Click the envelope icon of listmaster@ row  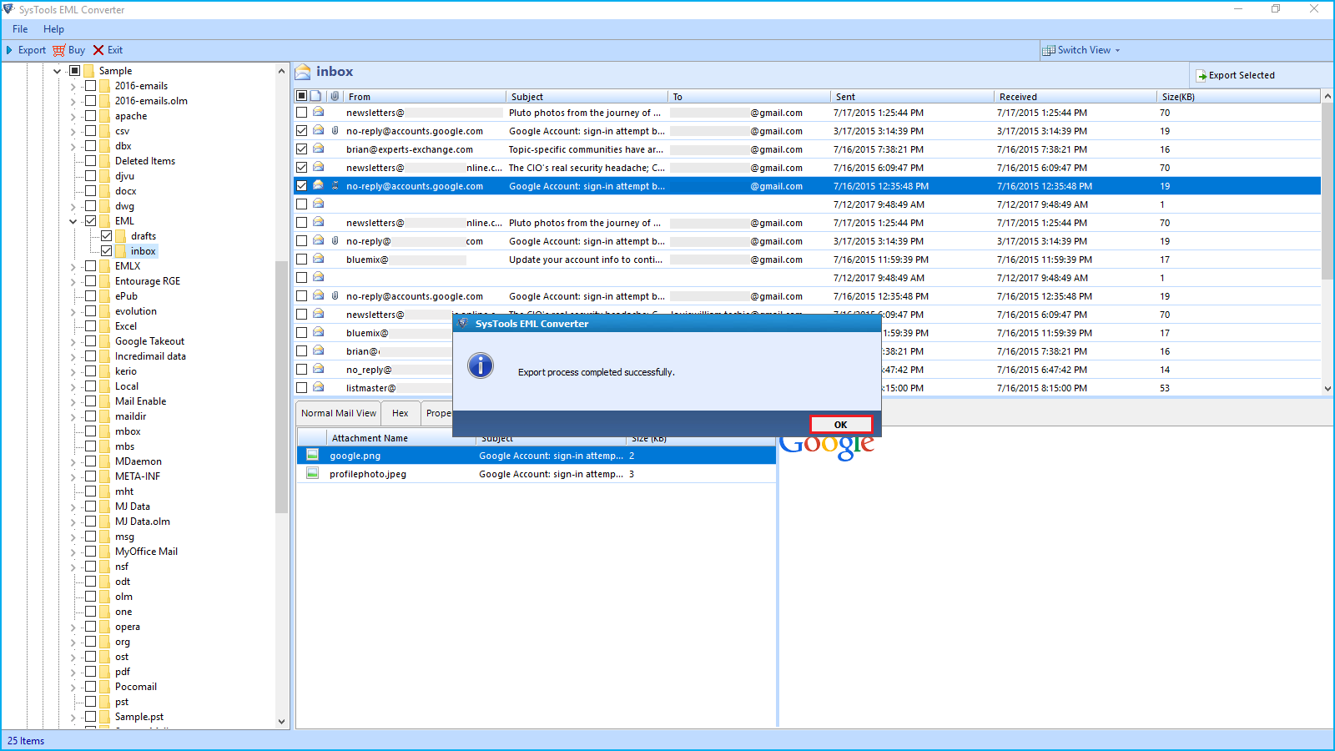[x=318, y=387]
